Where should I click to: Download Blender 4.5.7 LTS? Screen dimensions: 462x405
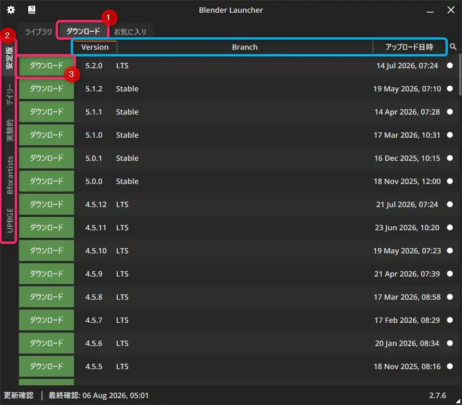tap(47, 320)
